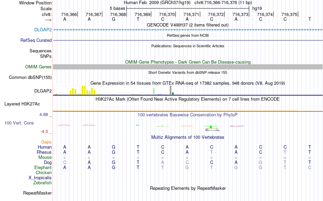Click the 100 vertebrates Basewise Conservation title

point(188,115)
